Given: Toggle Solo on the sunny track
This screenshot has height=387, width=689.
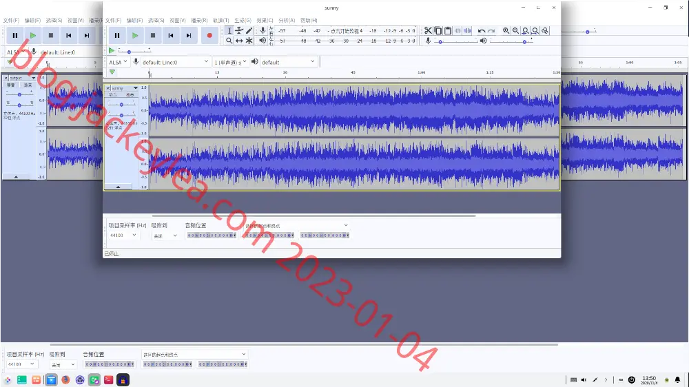Looking at the screenshot, I should (130, 95).
